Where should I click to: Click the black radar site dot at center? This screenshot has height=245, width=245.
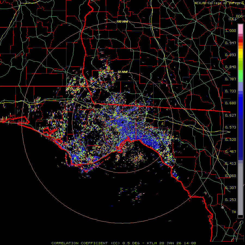[122, 122]
